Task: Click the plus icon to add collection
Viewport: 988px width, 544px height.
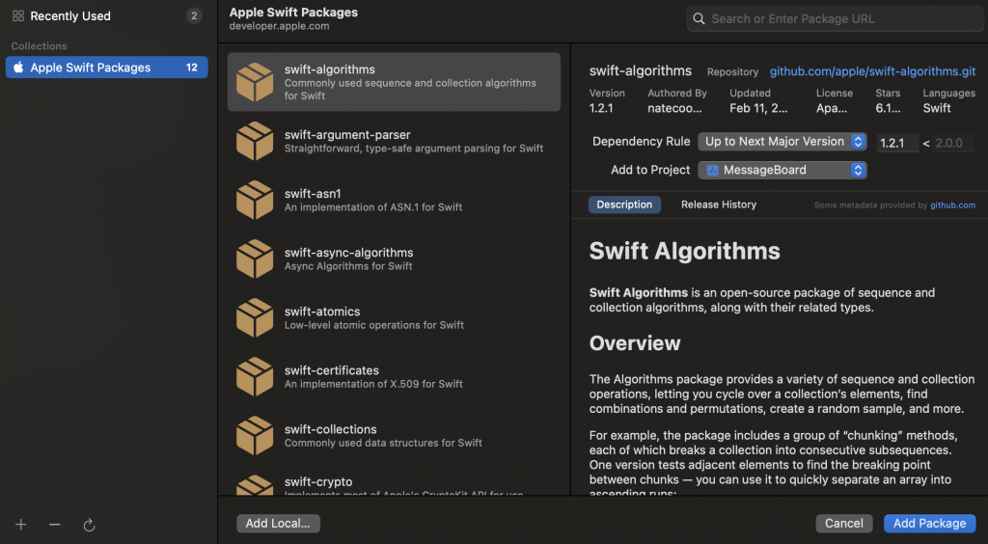Action: coord(21,525)
